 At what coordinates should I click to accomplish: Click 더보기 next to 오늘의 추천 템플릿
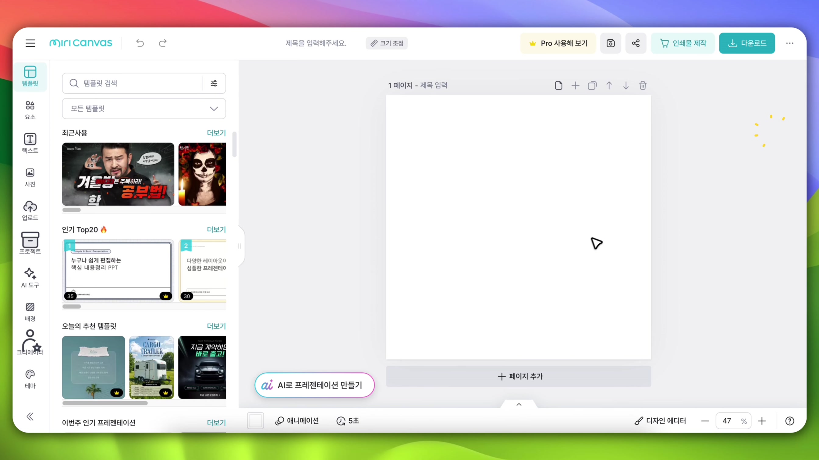(x=216, y=326)
